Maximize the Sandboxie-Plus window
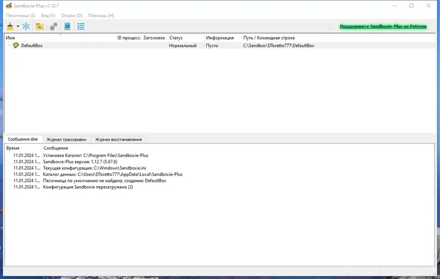The height and width of the screenshot is (279, 440). [411, 5]
